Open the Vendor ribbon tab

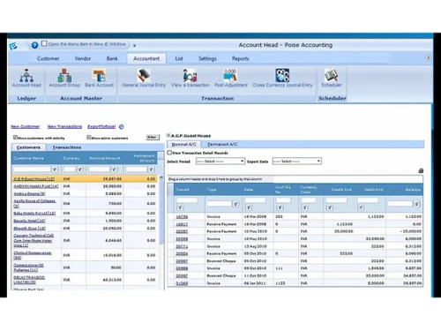point(83,58)
